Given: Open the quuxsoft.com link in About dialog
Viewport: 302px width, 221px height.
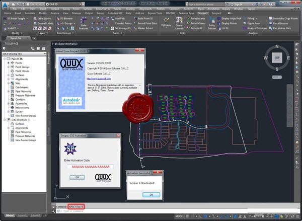Looking at the screenshot, I should (99, 79).
